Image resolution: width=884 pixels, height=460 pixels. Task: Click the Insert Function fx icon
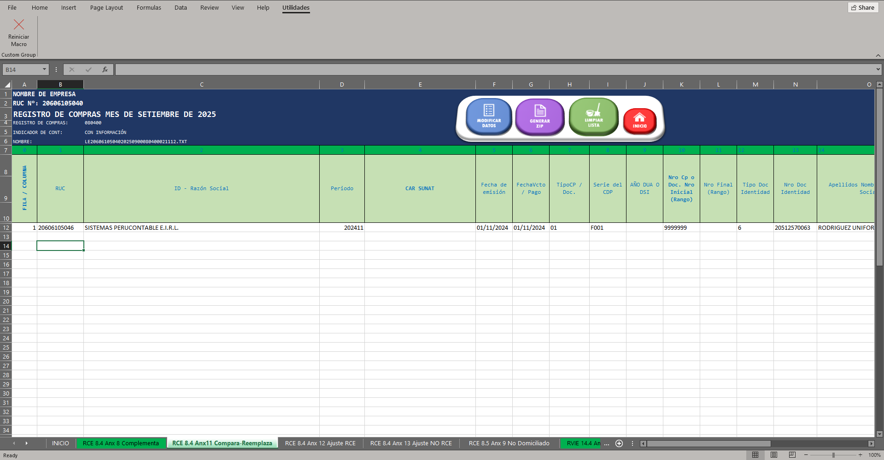click(x=105, y=70)
